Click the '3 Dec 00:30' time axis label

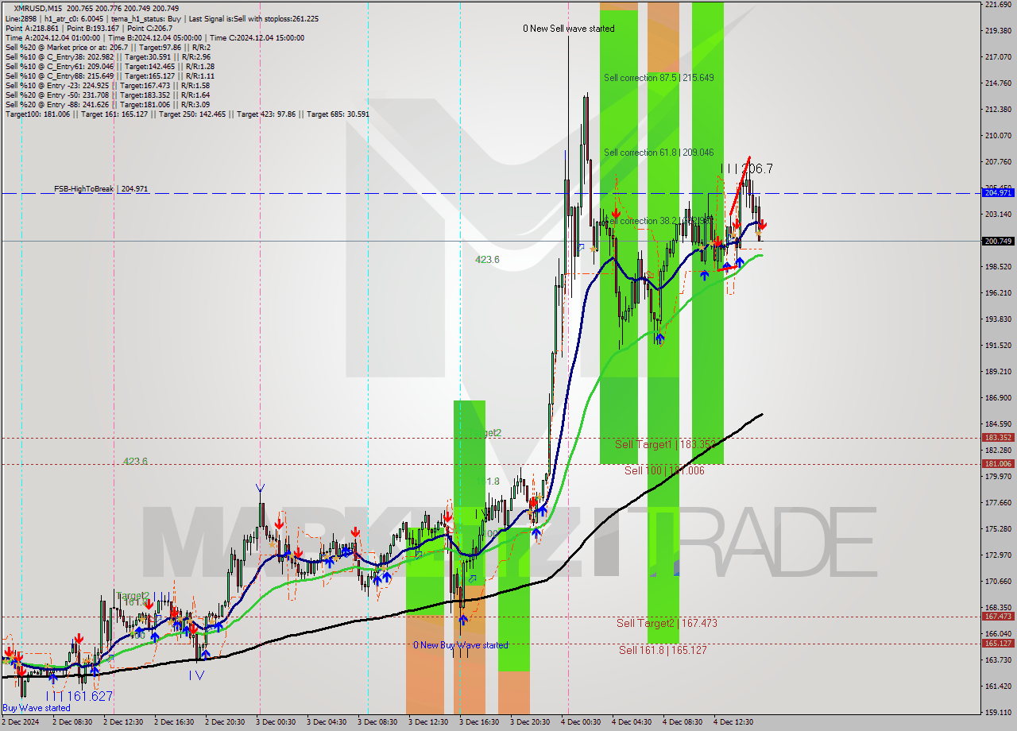pyautogui.click(x=276, y=722)
